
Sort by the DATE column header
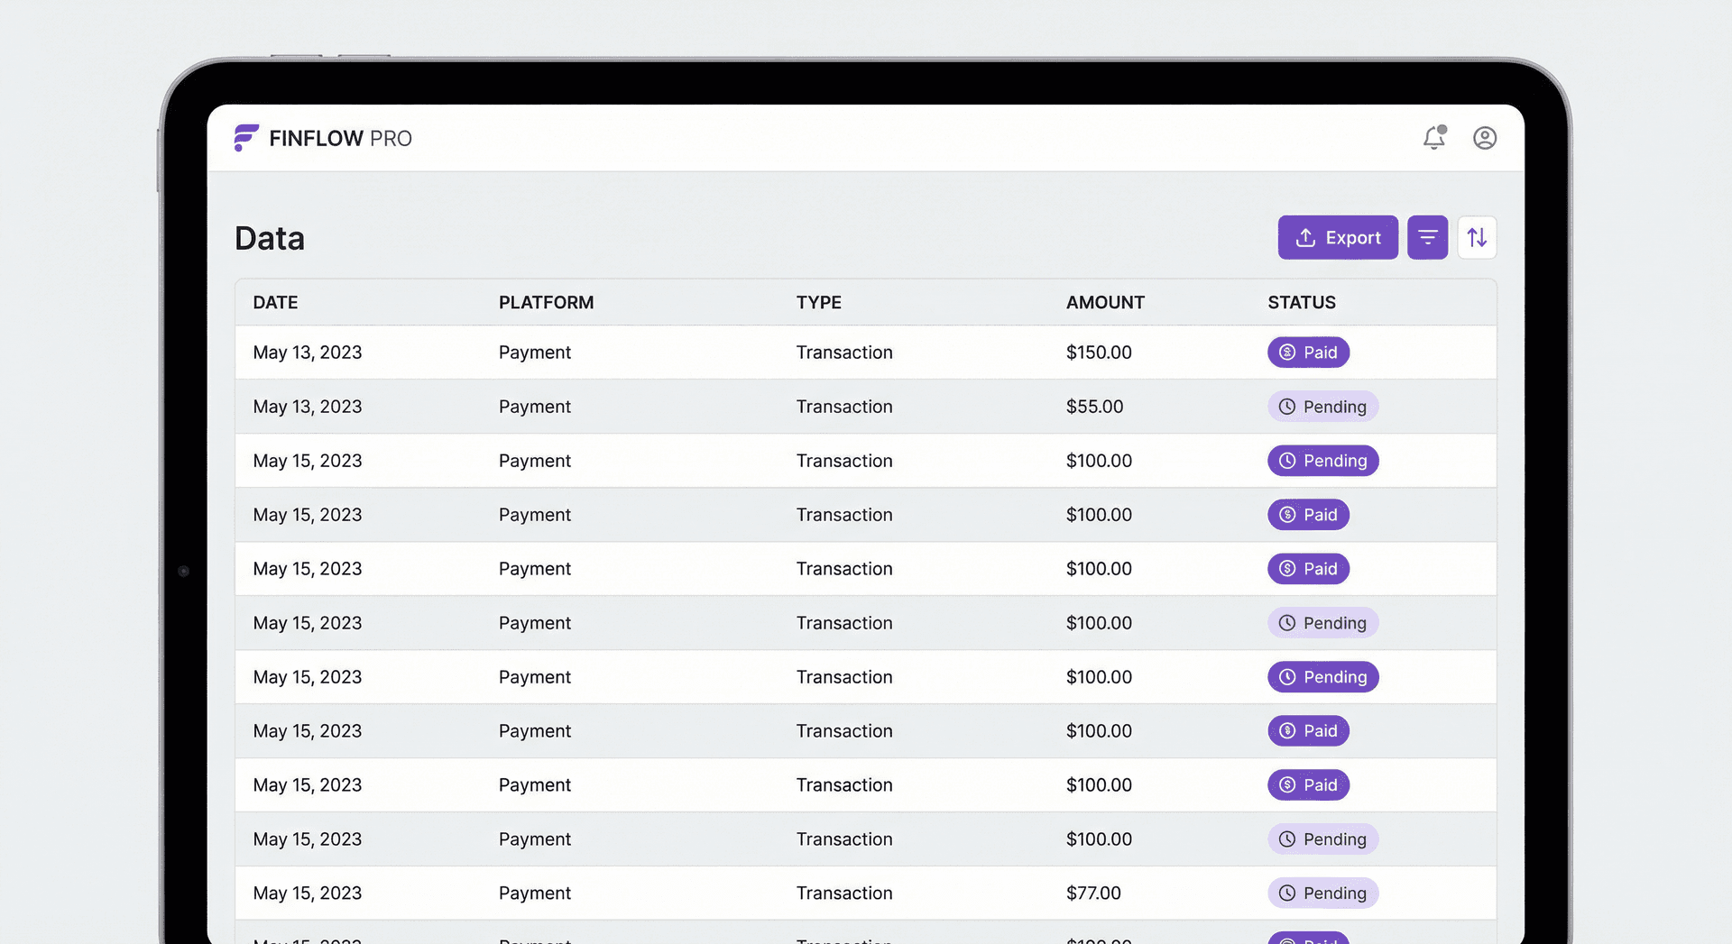[275, 302]
